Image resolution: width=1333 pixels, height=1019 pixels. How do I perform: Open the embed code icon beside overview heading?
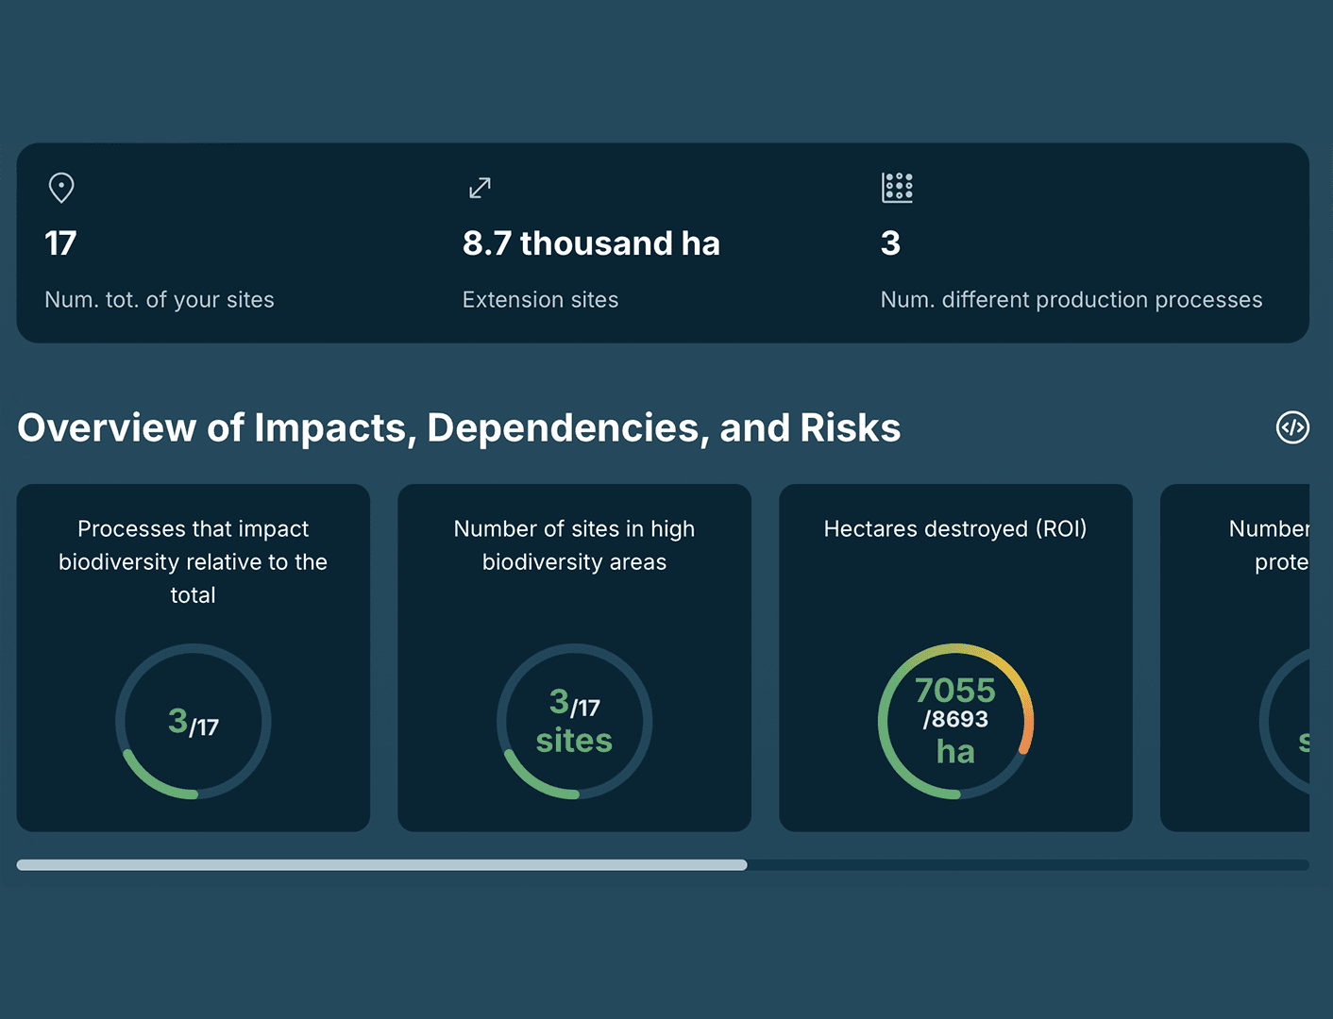(x=1292, y=427)
